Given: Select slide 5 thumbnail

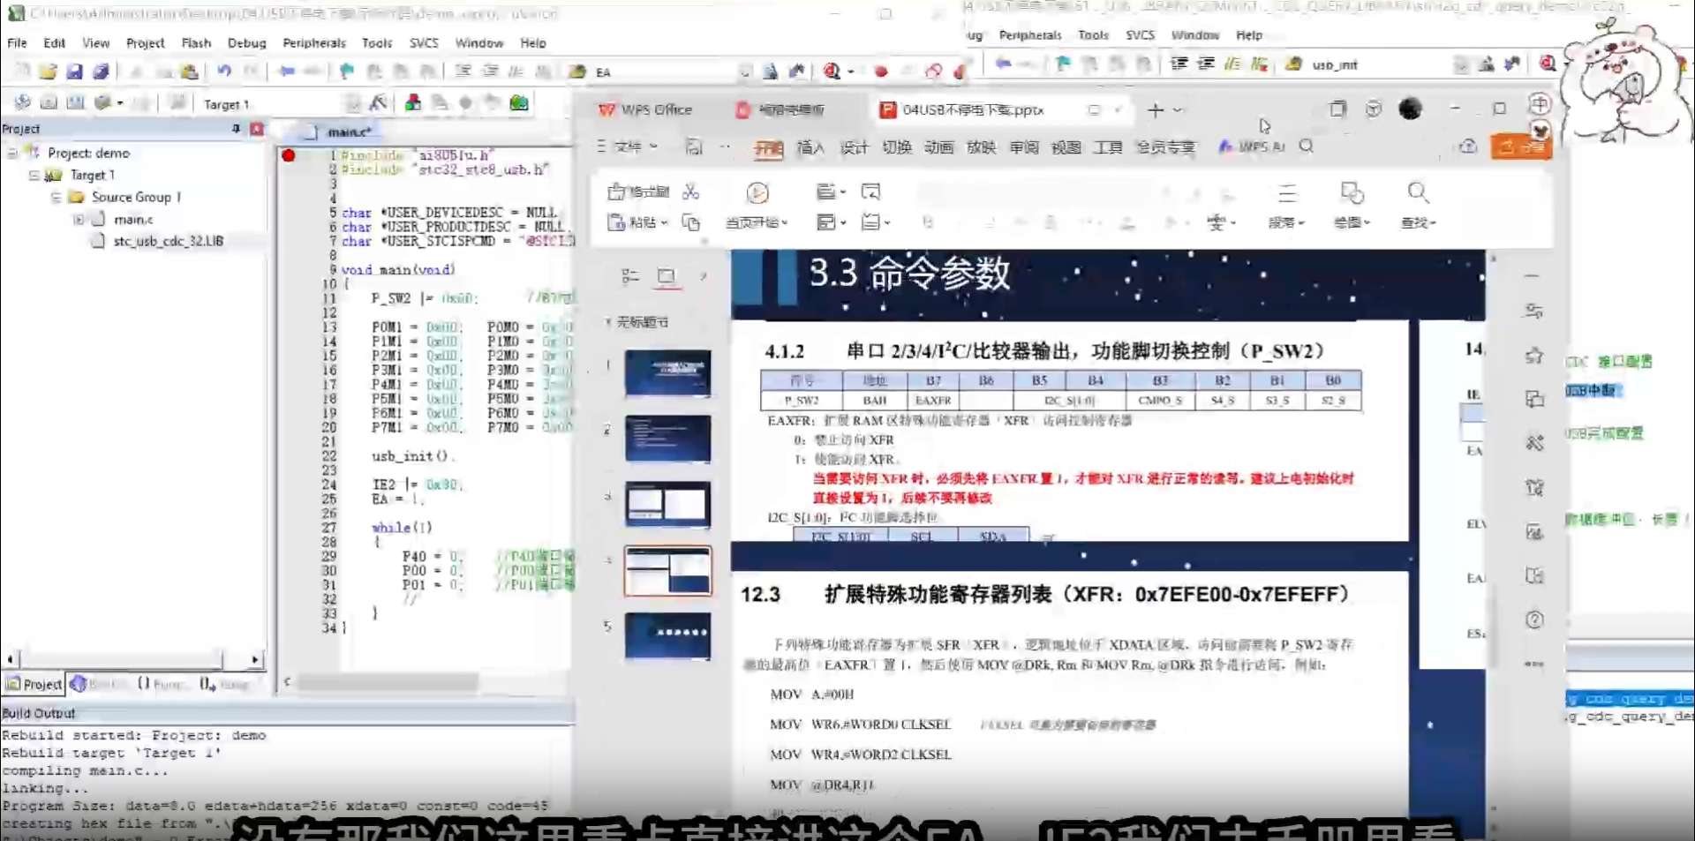Looking at the screenshot, I should pos(667,635).
